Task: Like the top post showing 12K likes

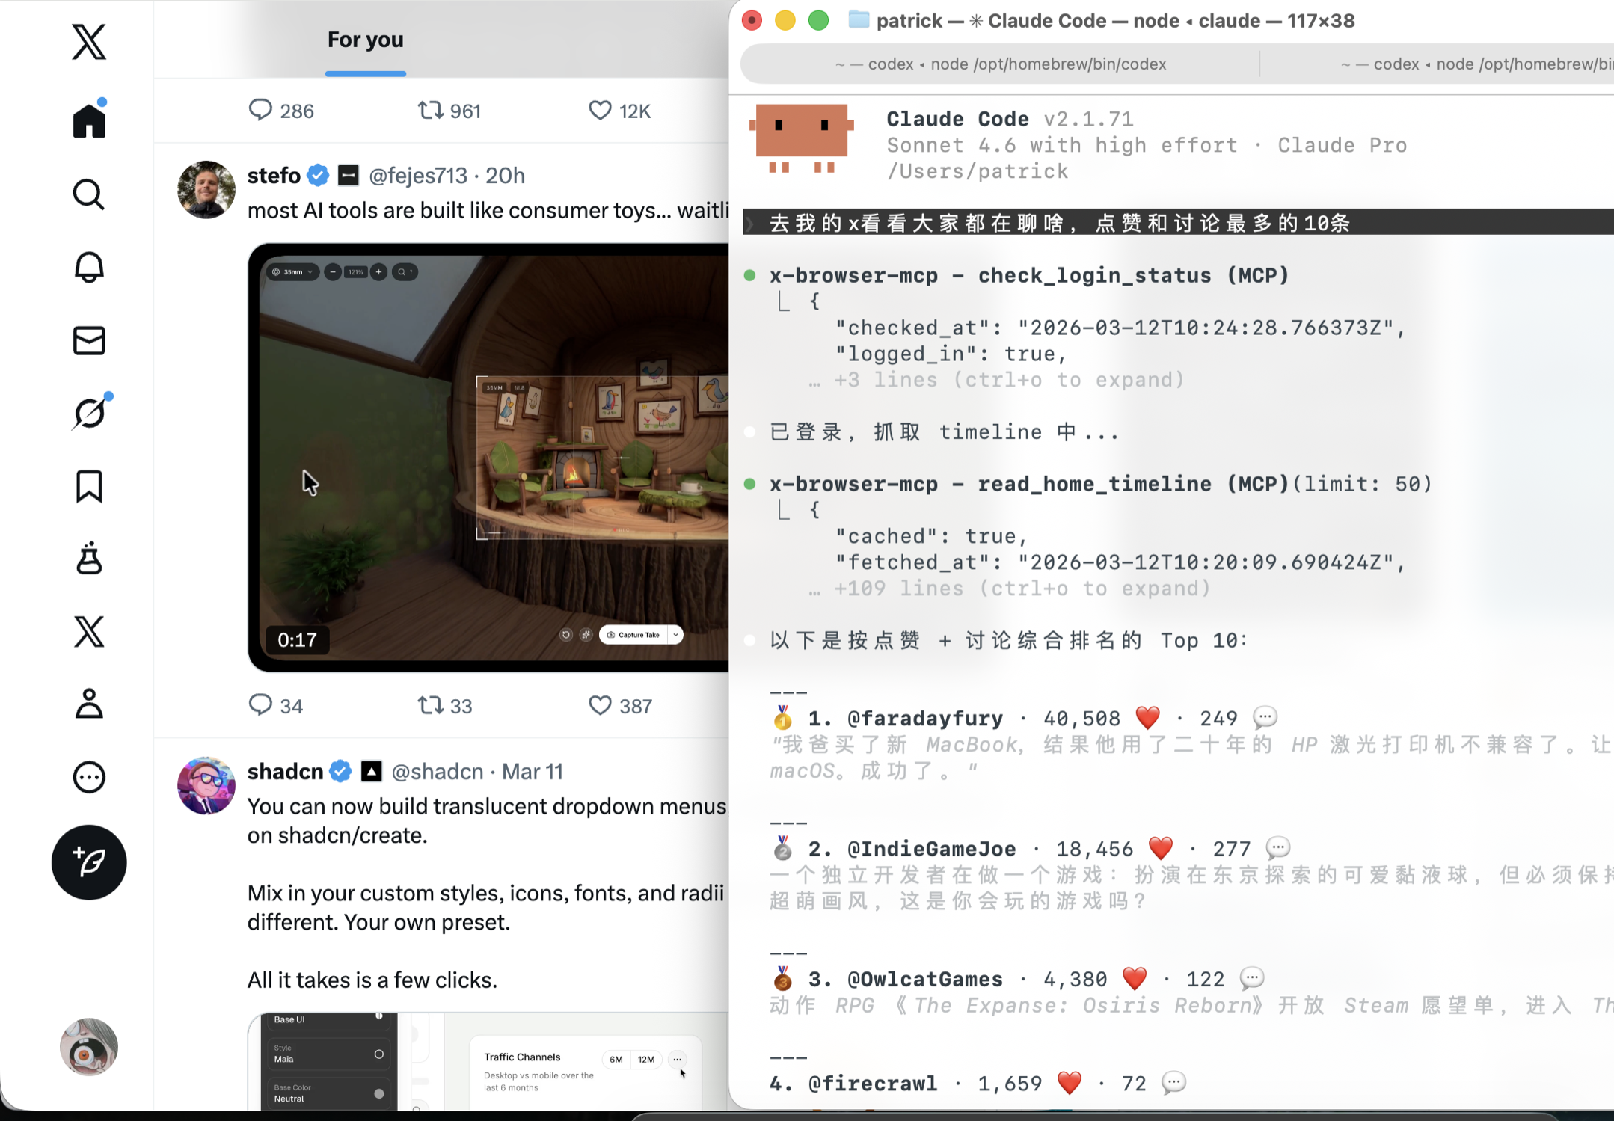Action: tap(600, 111)
